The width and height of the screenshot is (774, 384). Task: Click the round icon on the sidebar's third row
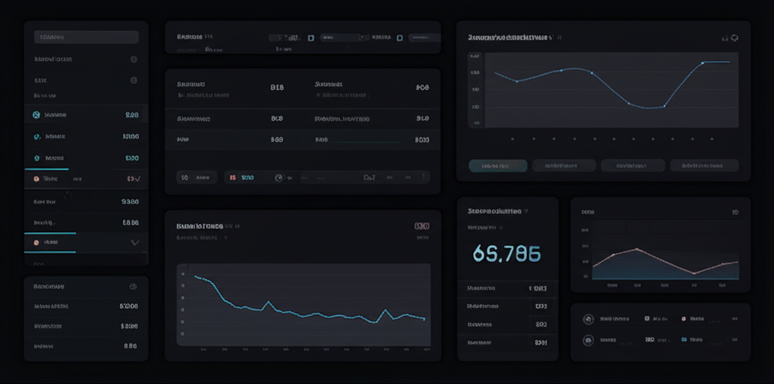click(x=134, y=80)
